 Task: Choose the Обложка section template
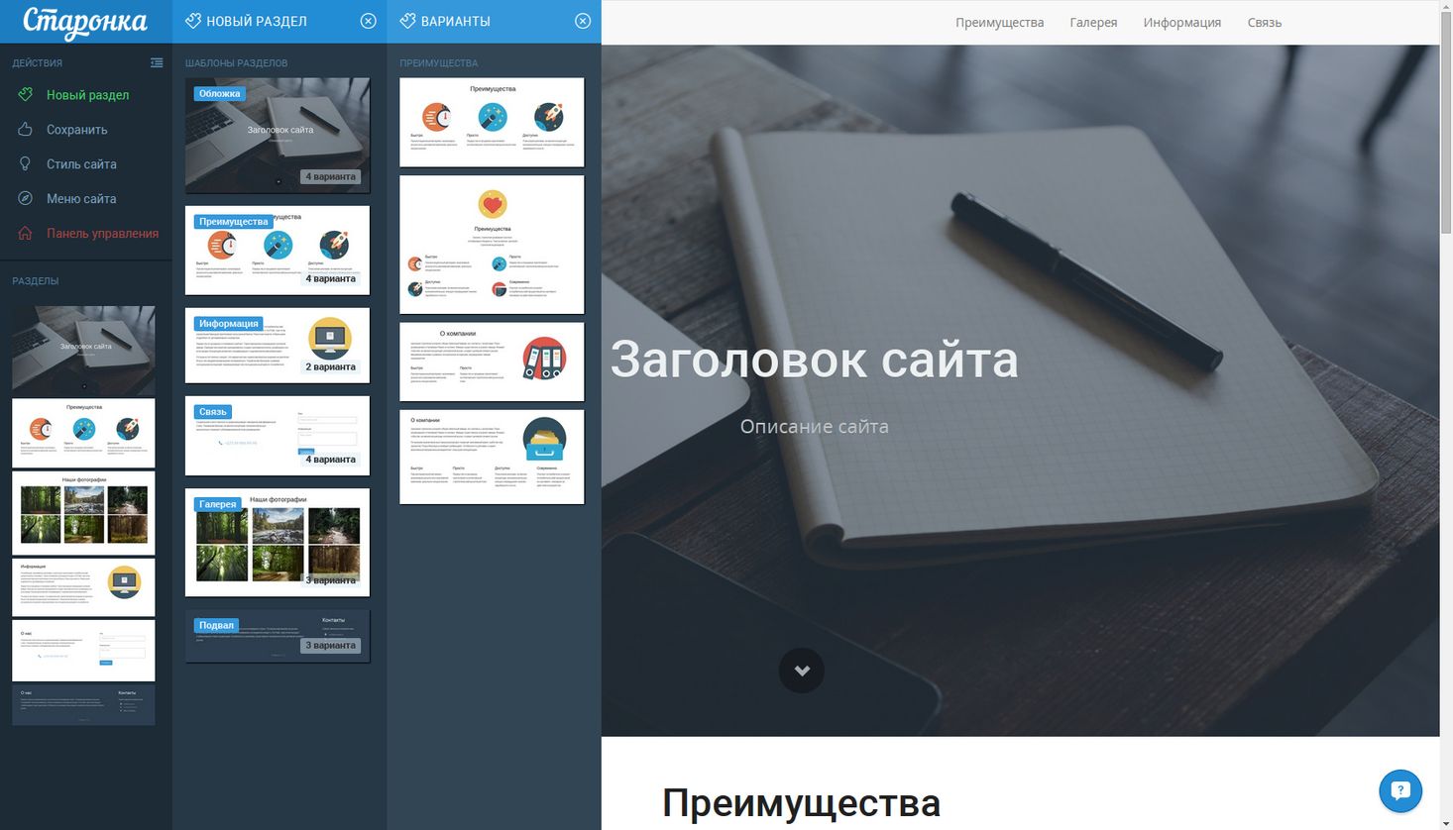pos(278,136)
